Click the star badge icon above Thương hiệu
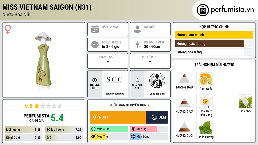 (95, 80)
